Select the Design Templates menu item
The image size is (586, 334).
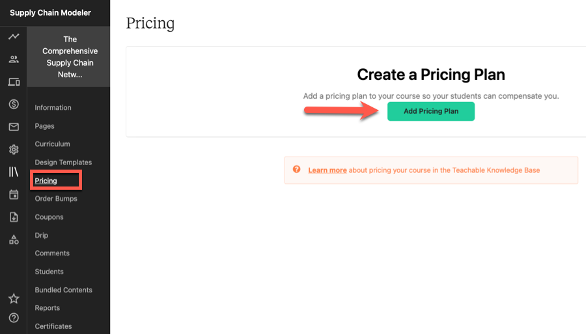tap(63, 162)
